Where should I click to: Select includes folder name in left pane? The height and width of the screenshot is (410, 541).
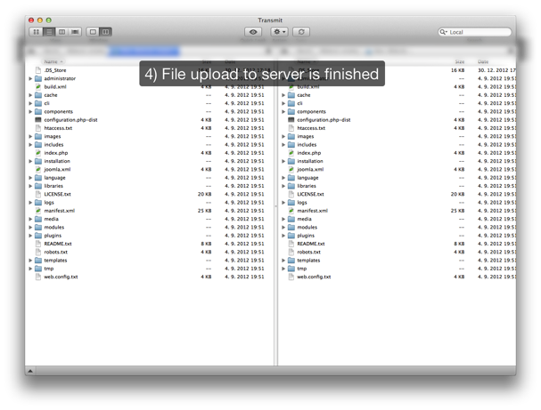tap(53, 145)
